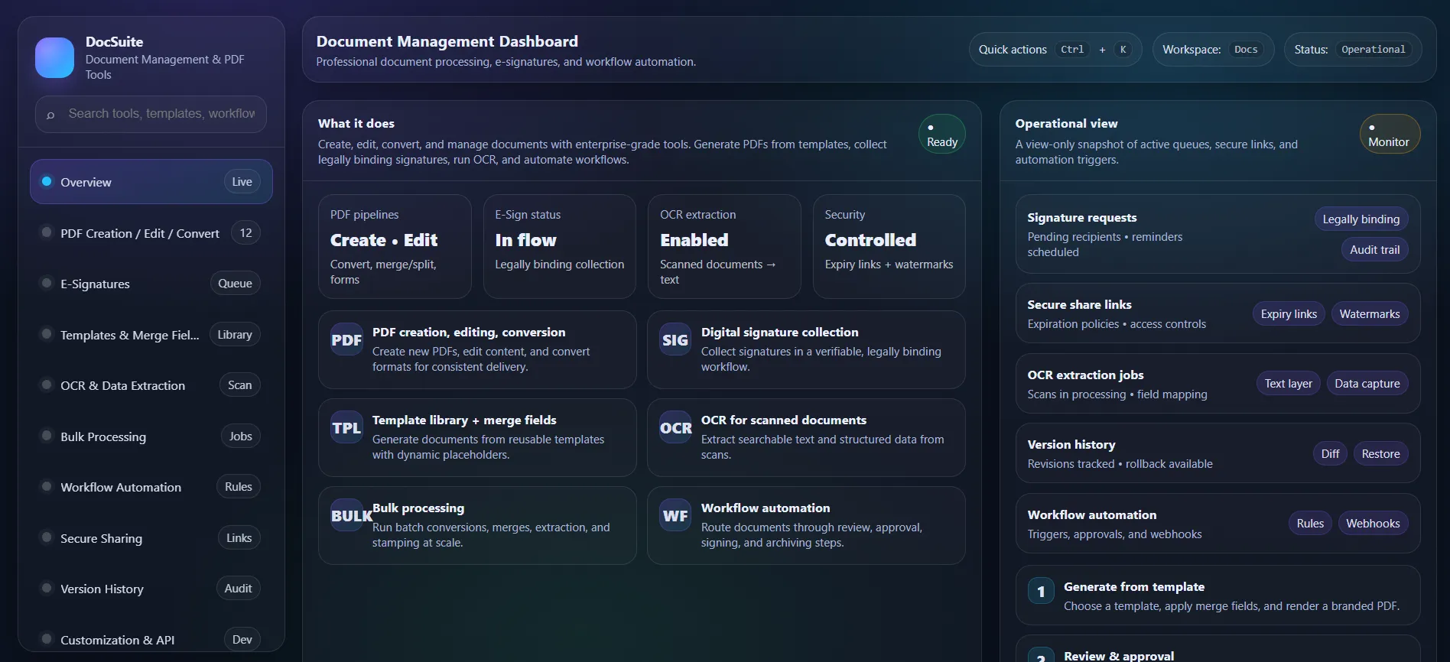The height and width of the screenshot is (662, 1450).
Task: Open the Overview section
Action: point(151,182)
